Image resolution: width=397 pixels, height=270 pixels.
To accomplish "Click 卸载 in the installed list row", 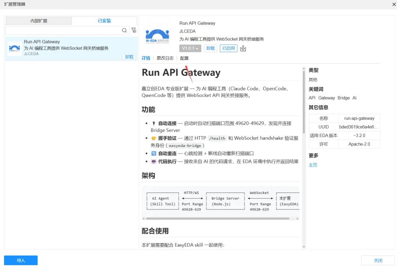I will click(129, 57).
